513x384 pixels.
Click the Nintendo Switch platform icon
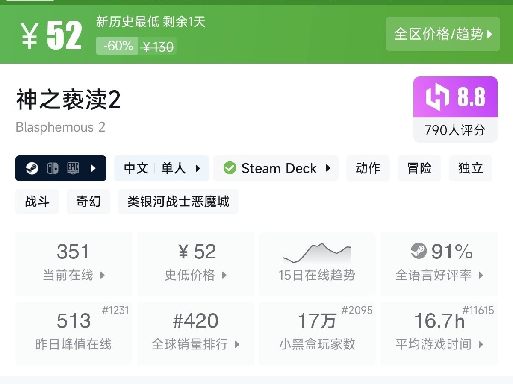tap(52, 168)
